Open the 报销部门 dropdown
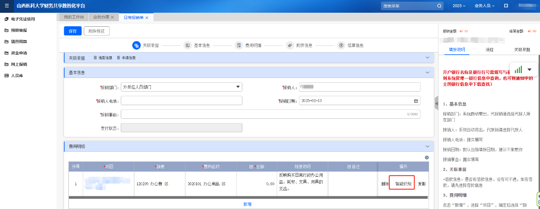 click(238, 87)
